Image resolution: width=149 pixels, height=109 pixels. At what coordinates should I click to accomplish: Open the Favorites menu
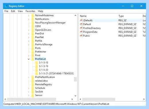pyautogui.click(x=30, y=11)
